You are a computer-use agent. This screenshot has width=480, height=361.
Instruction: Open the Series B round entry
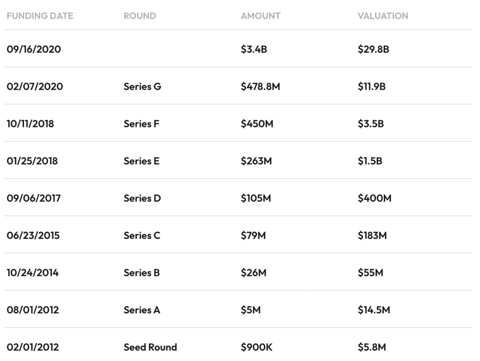[x=142, y=273]
